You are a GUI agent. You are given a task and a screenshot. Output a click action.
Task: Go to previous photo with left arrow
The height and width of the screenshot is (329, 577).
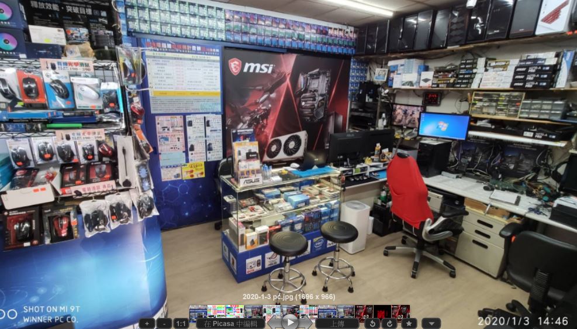(274, 323)
